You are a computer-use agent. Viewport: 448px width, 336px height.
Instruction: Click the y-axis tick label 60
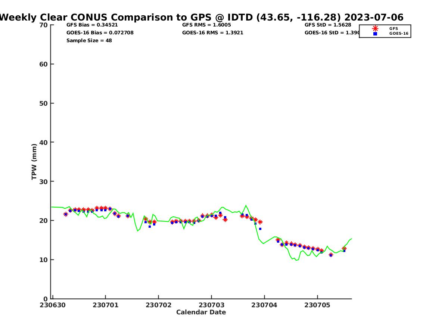(43, 64)
